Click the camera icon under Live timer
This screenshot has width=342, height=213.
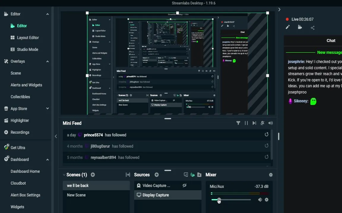coord(300,27)
